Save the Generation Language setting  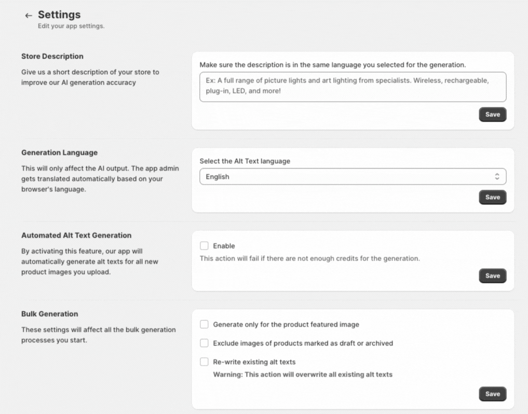click(x=492, y=197)
